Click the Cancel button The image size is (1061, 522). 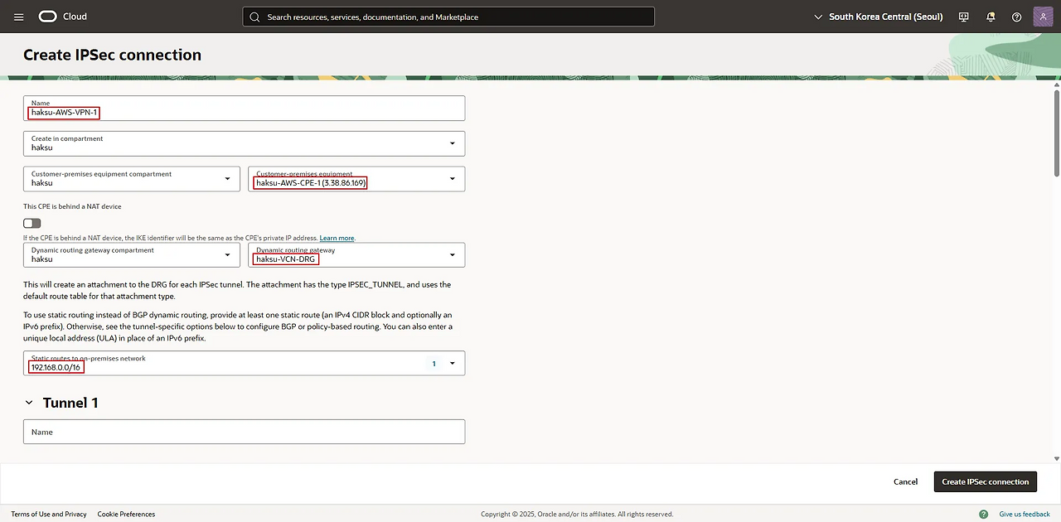tap(905, 481)
